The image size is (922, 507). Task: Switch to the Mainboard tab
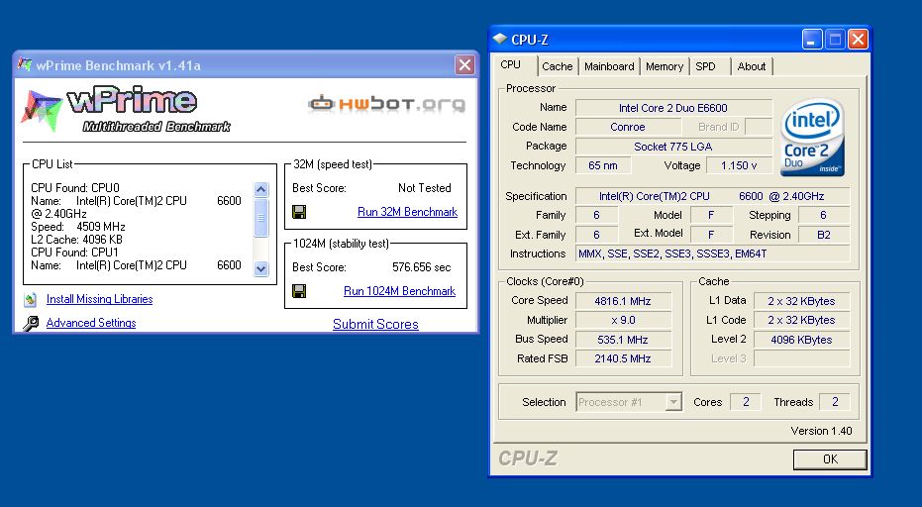pos(609,66)
